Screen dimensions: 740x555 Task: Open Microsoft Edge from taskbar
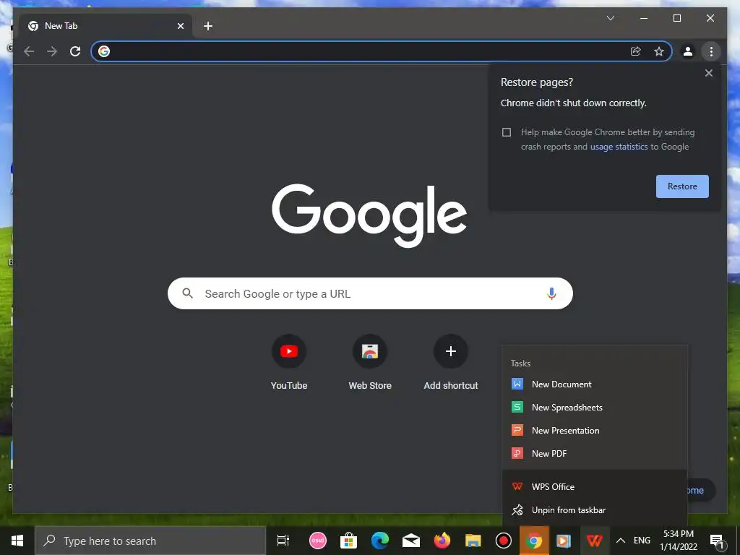(379, 541)
